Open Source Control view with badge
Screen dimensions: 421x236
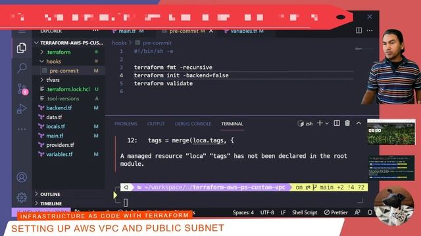(x=22, y=88)
